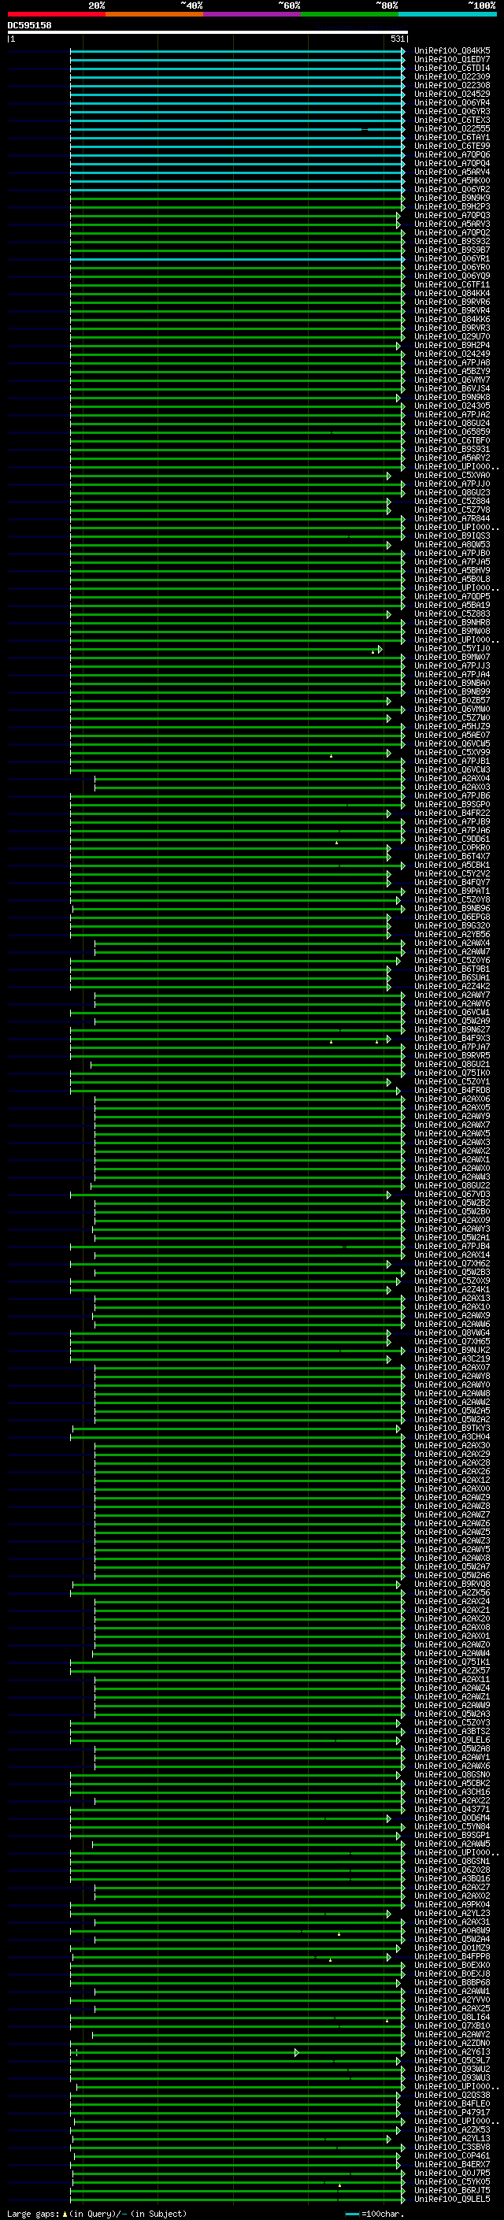Select the UniRef100_A3CH04 label
The height and width of the screenshot is (2220, 504).
(452, 1436)
